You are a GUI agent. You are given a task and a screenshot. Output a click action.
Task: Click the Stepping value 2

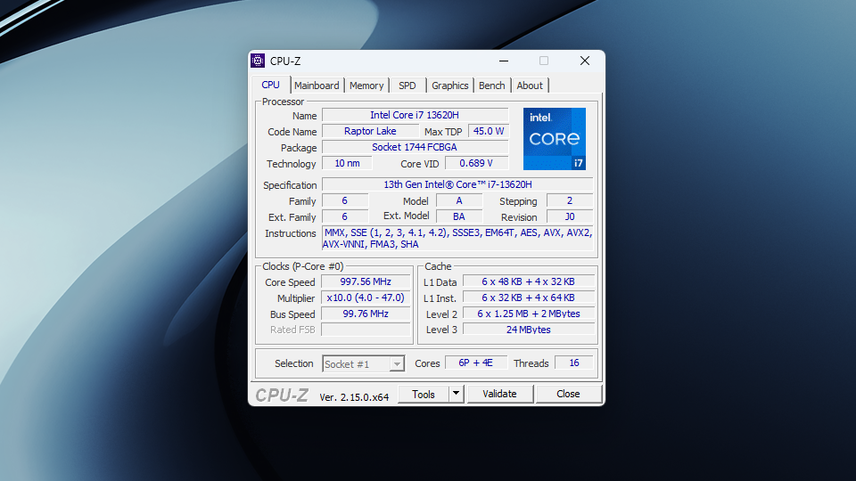pos(570,200)
